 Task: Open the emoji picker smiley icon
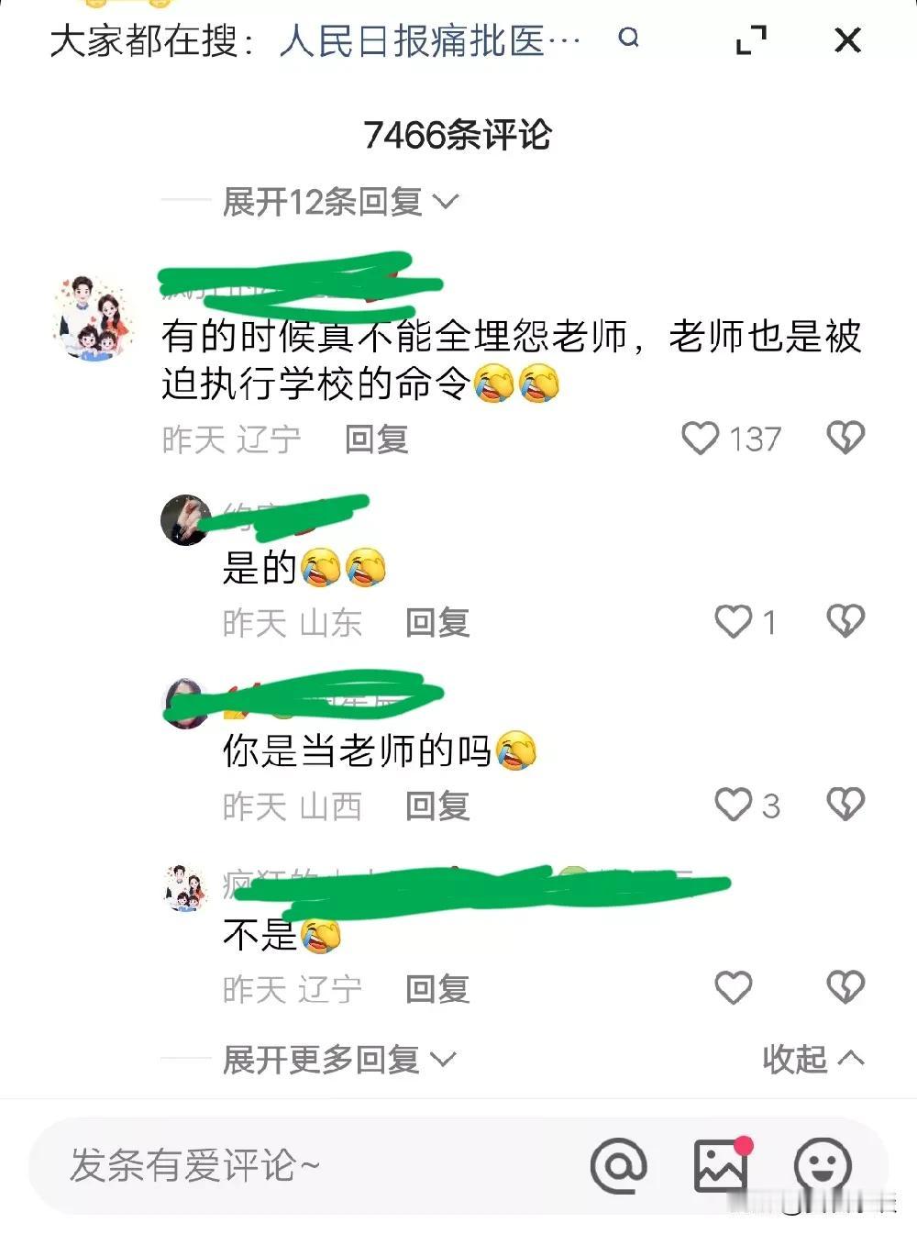point(822,1166)
